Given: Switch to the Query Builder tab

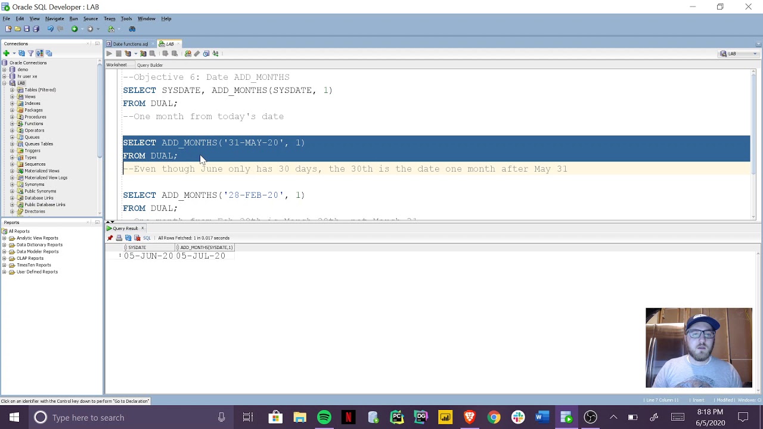Looking at the screenshot, I should tap(150, 65).
